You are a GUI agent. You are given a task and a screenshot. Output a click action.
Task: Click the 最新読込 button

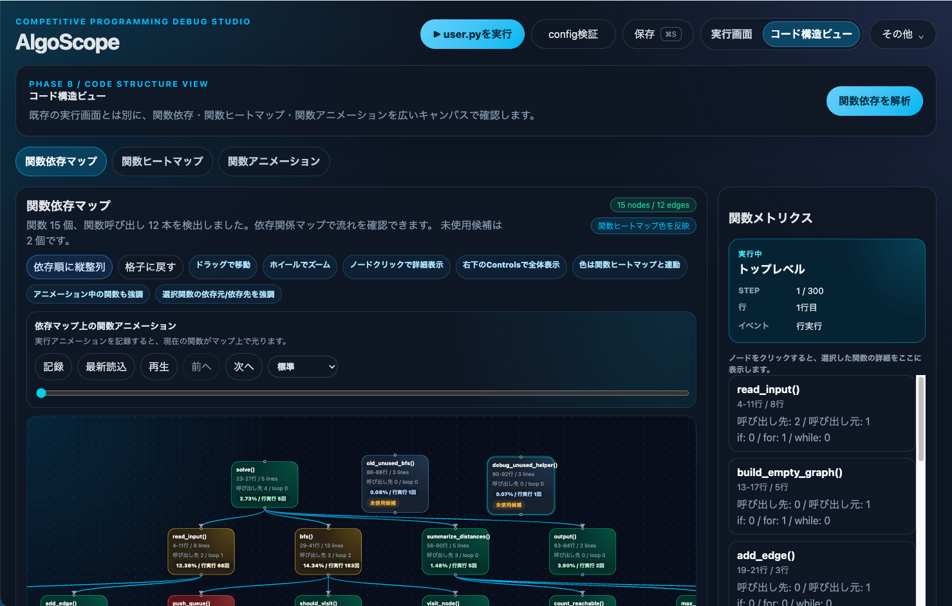(106, 367)
